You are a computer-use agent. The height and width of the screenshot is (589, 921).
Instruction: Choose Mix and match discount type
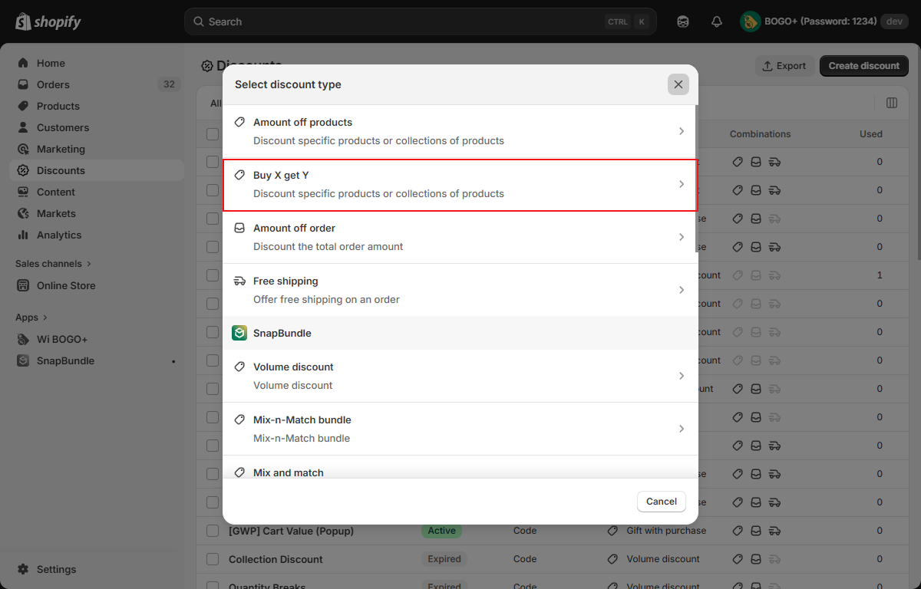(x=459, y=467)
